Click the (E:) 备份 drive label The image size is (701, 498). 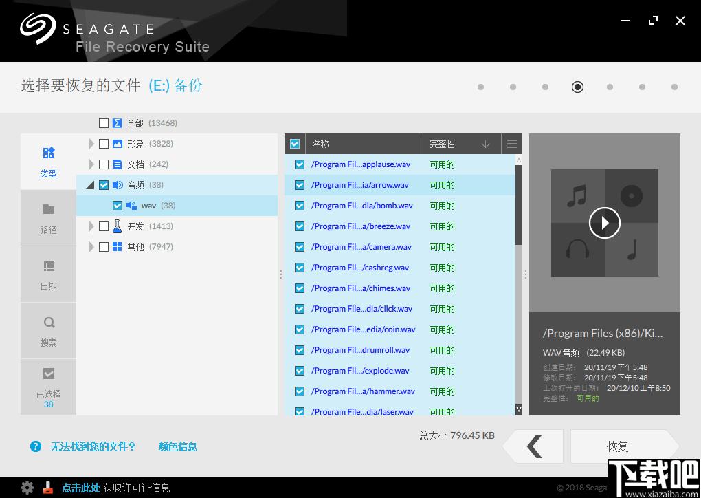176,85
